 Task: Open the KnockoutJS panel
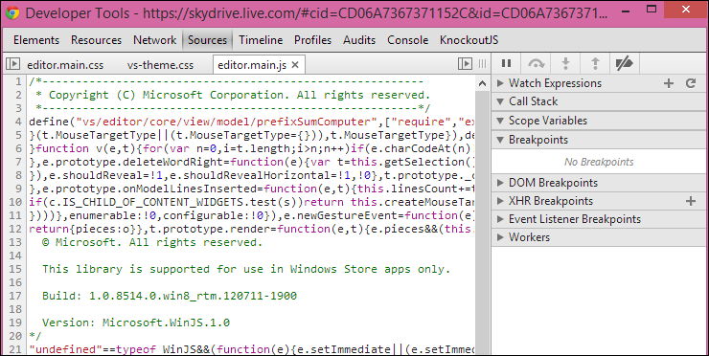469,40
